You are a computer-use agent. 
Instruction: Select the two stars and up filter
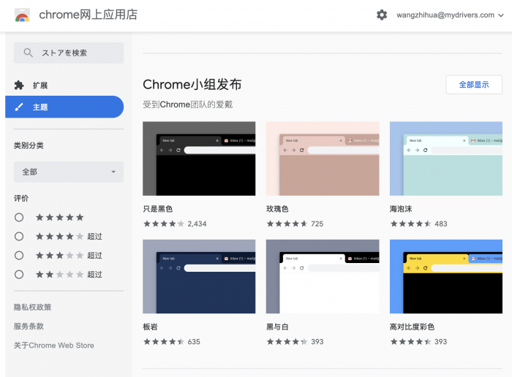19,274
